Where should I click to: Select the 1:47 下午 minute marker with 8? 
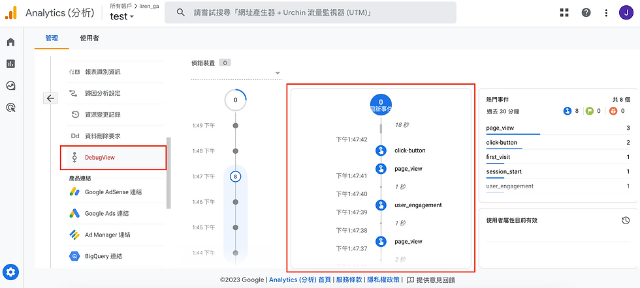coord(236,177)
